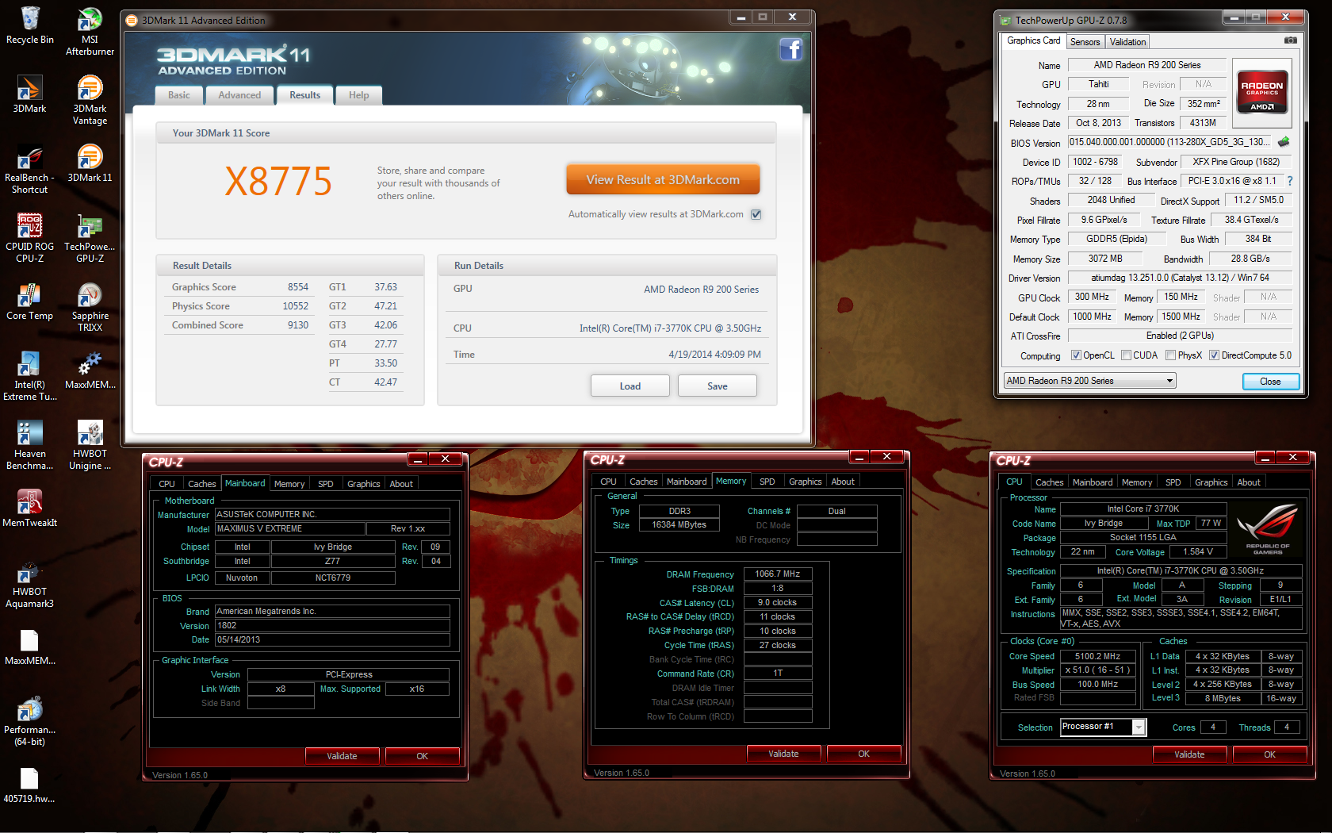Viewport: 1332px width, 833px height.
Task: Click the Driver Version field in GPU-Z
Action: 1180,278
